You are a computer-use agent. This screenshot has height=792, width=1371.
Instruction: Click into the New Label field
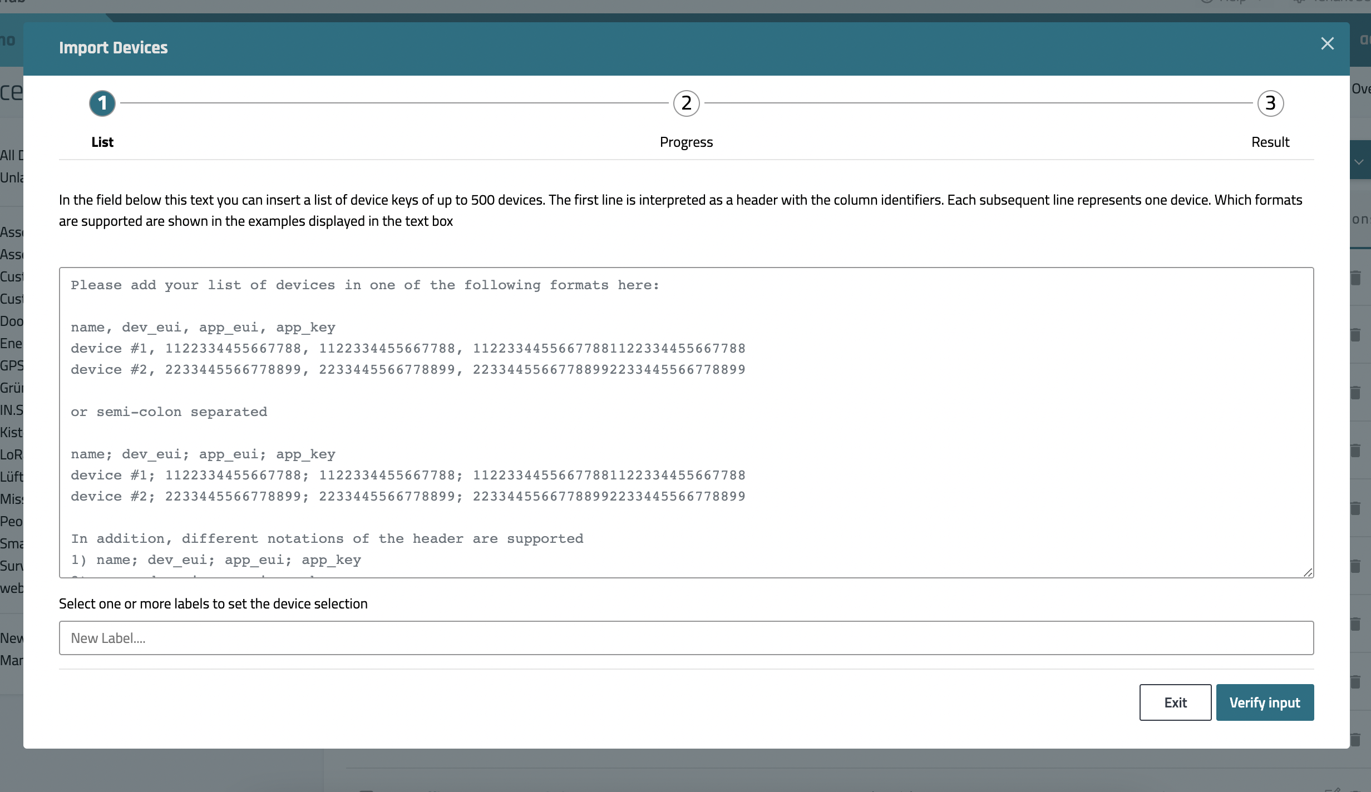coord(686,638)
